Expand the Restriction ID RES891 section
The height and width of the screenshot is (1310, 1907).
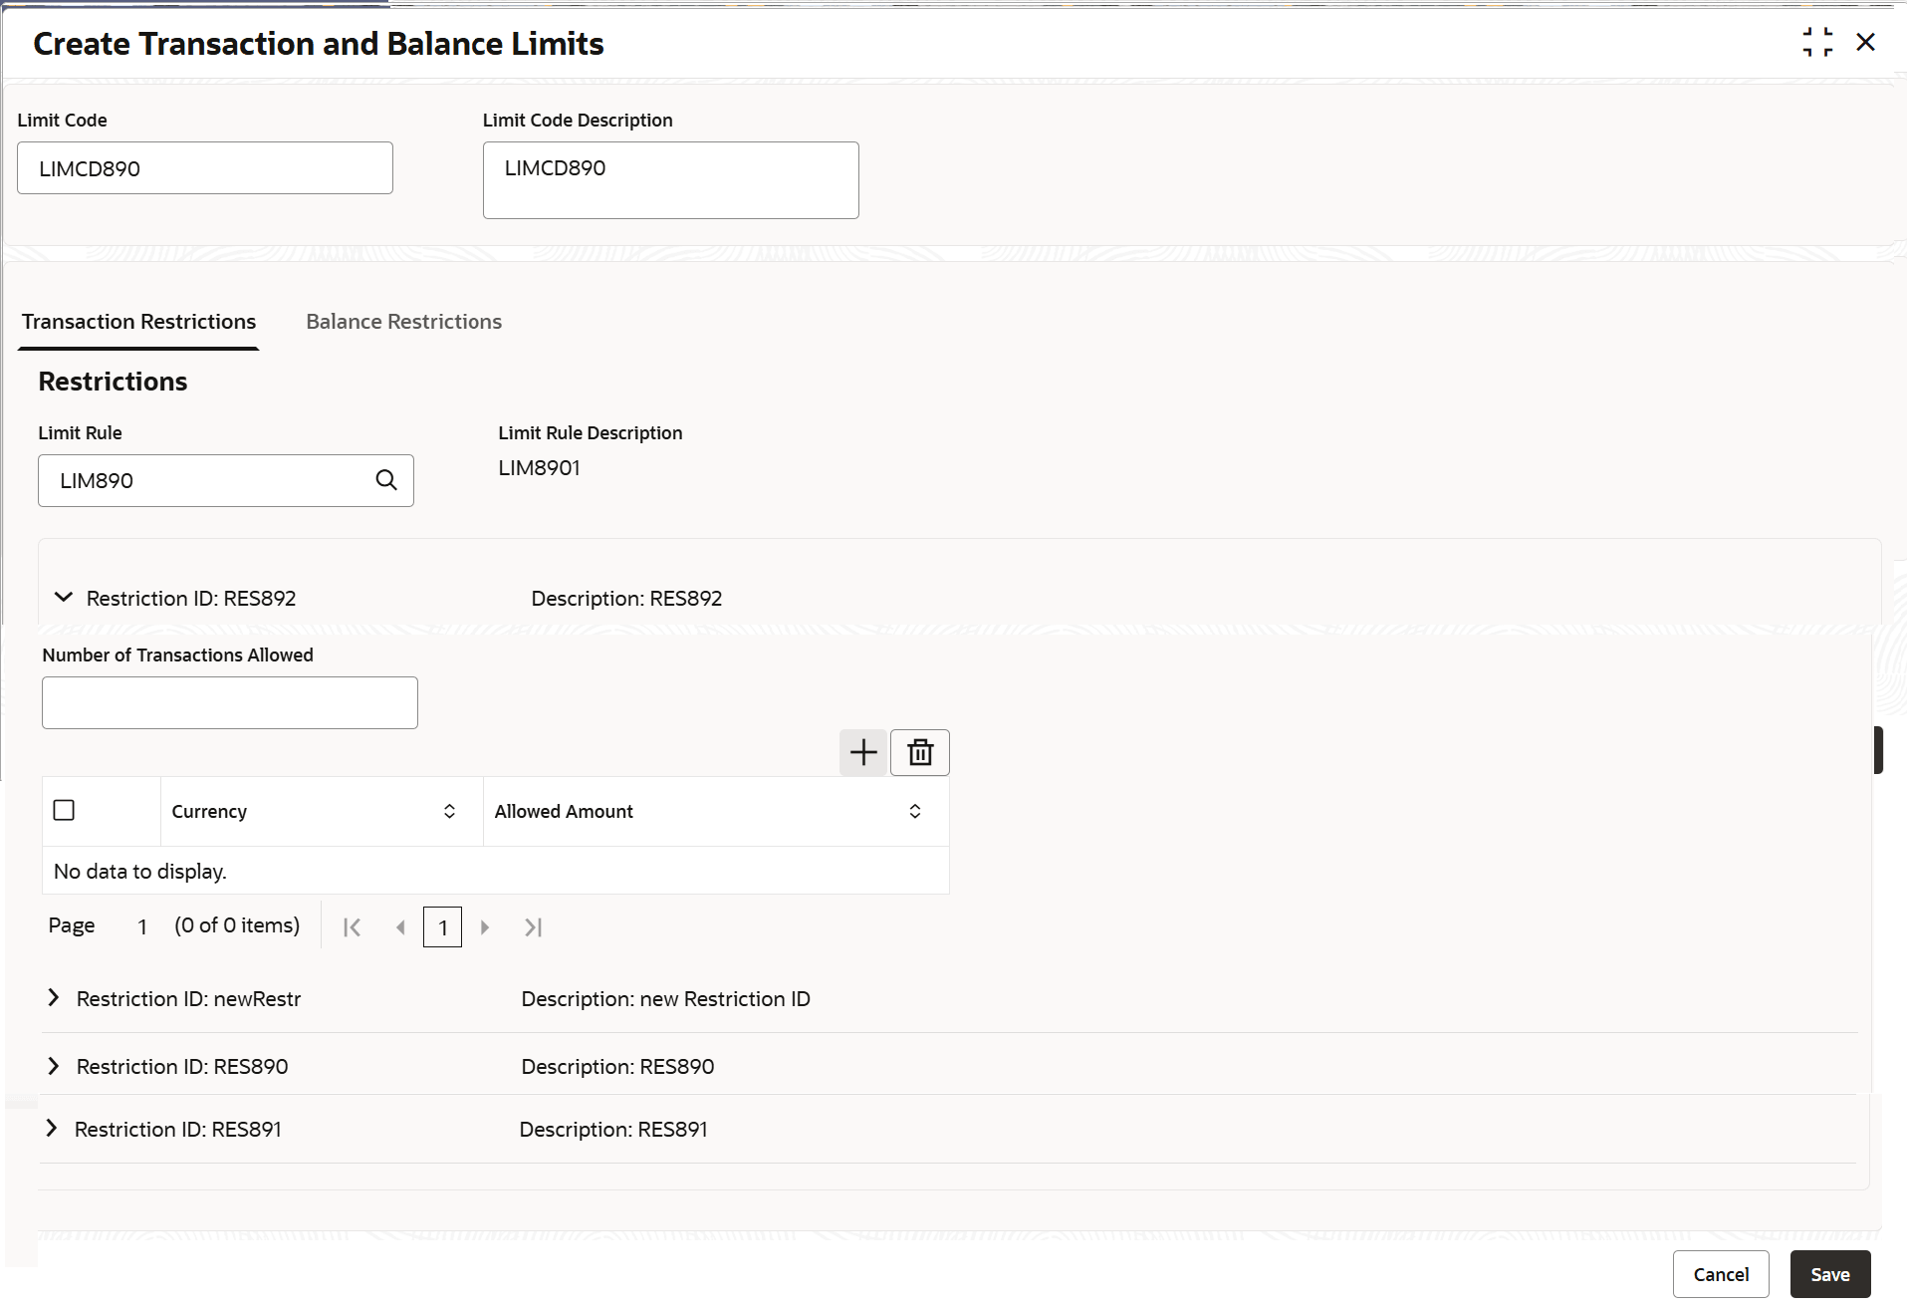pos(52,1129)
